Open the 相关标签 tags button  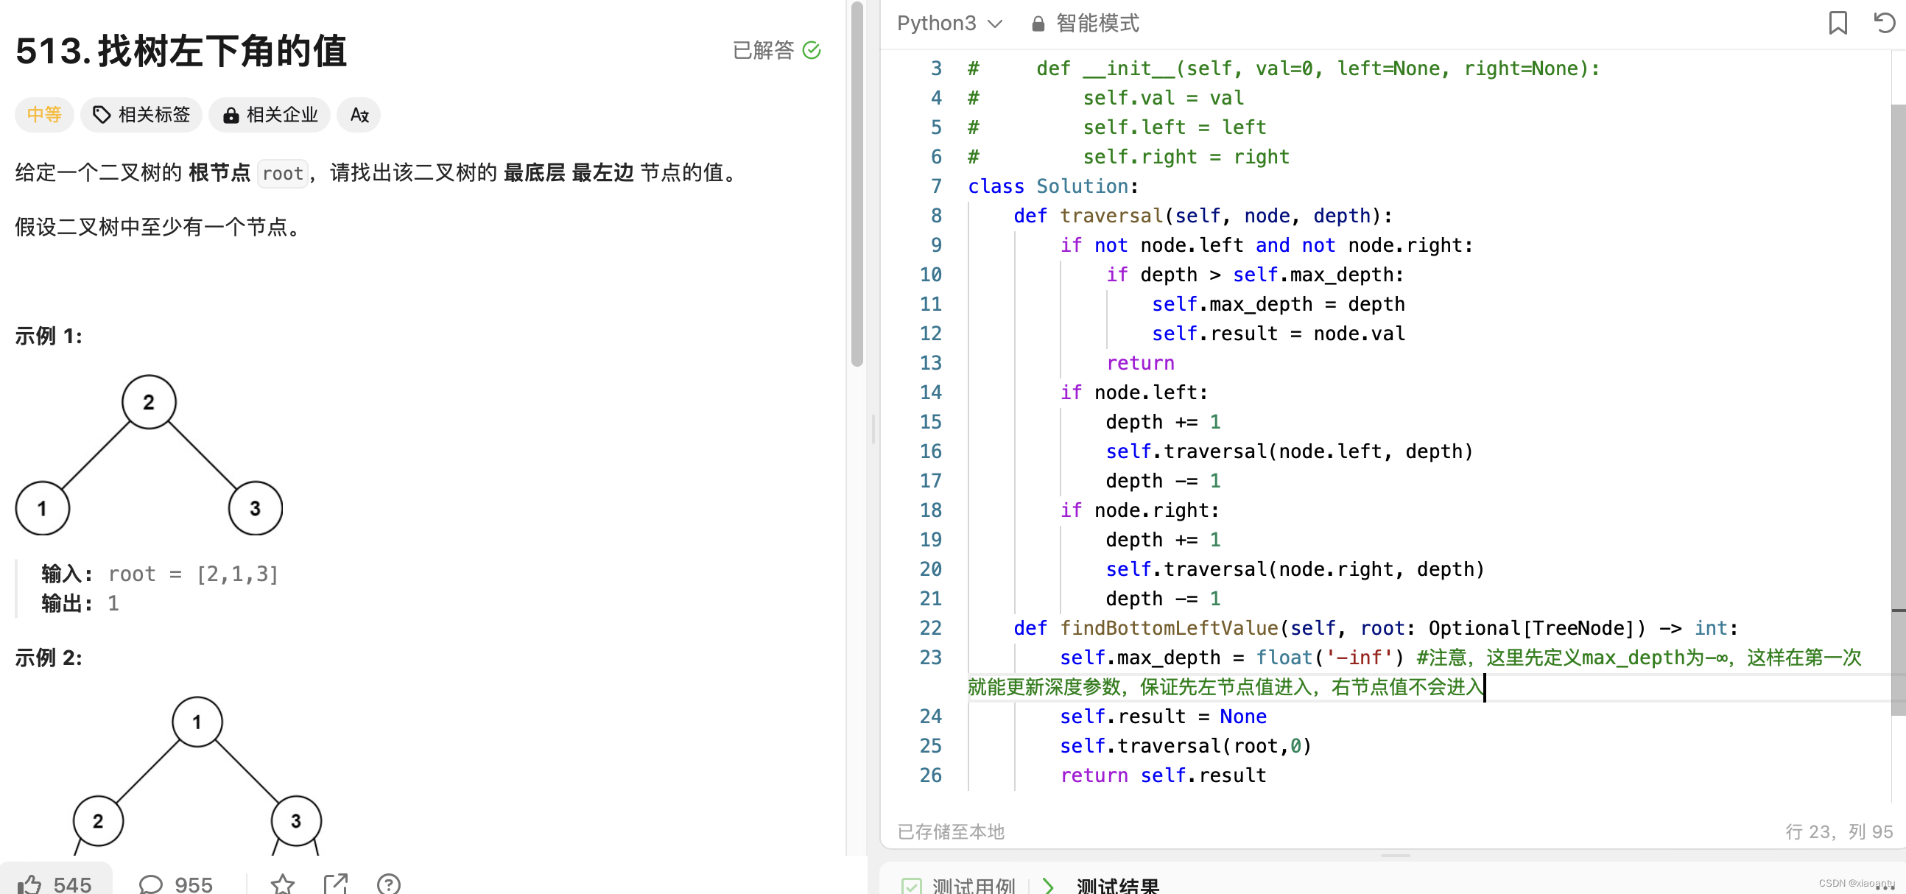click(x=141, y=115)
